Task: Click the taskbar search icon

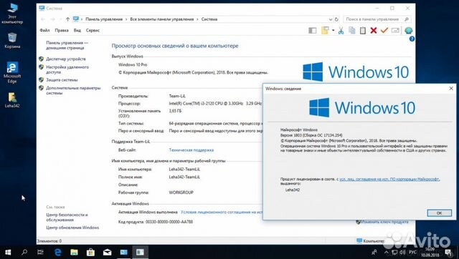Action: click(x=24, y=253)
